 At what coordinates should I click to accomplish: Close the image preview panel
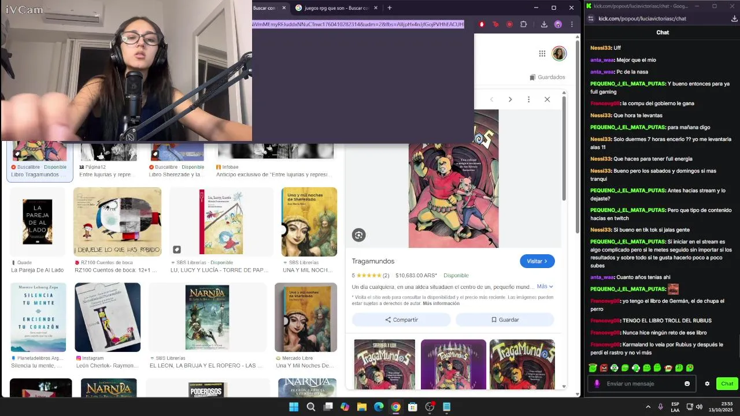click(x=547, y=99)
